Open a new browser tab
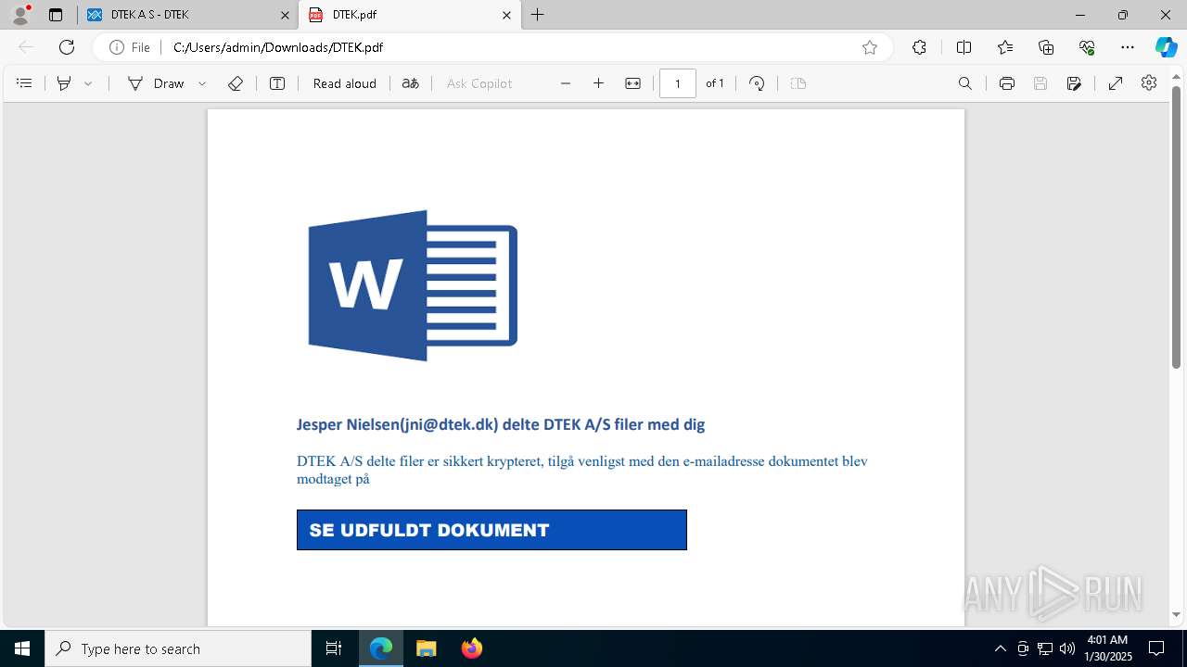Image resolution: width=1187 pixels, height=667 pixels. pyautogui.click(x=538, y=15)
